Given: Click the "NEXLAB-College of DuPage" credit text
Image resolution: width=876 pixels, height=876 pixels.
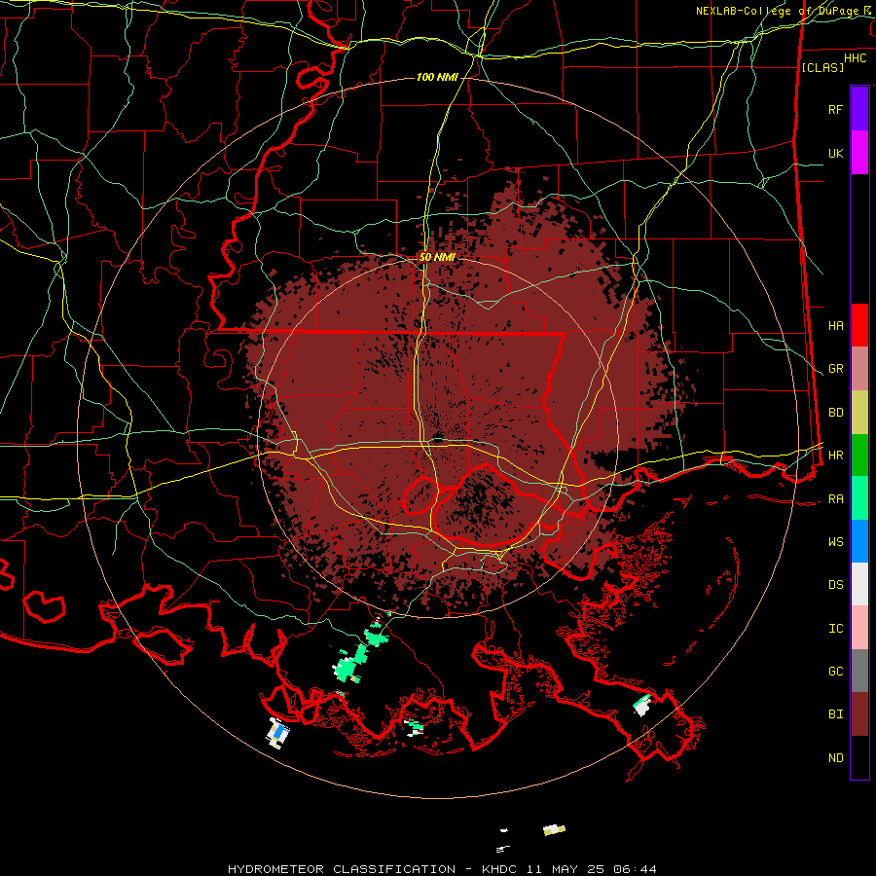Looking at the screenshot, I should coord(777,11).
